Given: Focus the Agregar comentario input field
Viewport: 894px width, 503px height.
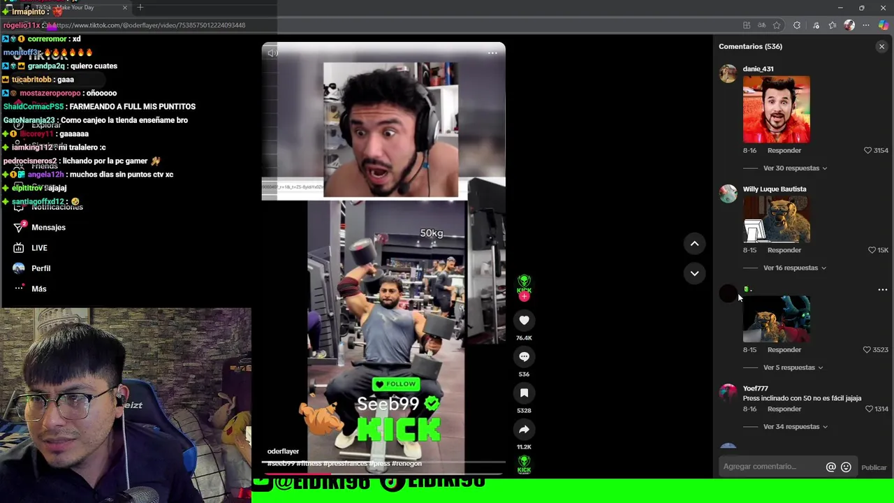Looking at the screenshot, I should click(x=770, y=467).
